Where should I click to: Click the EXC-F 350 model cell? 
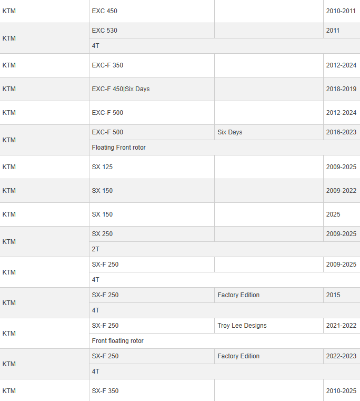(x=107, y=65)
